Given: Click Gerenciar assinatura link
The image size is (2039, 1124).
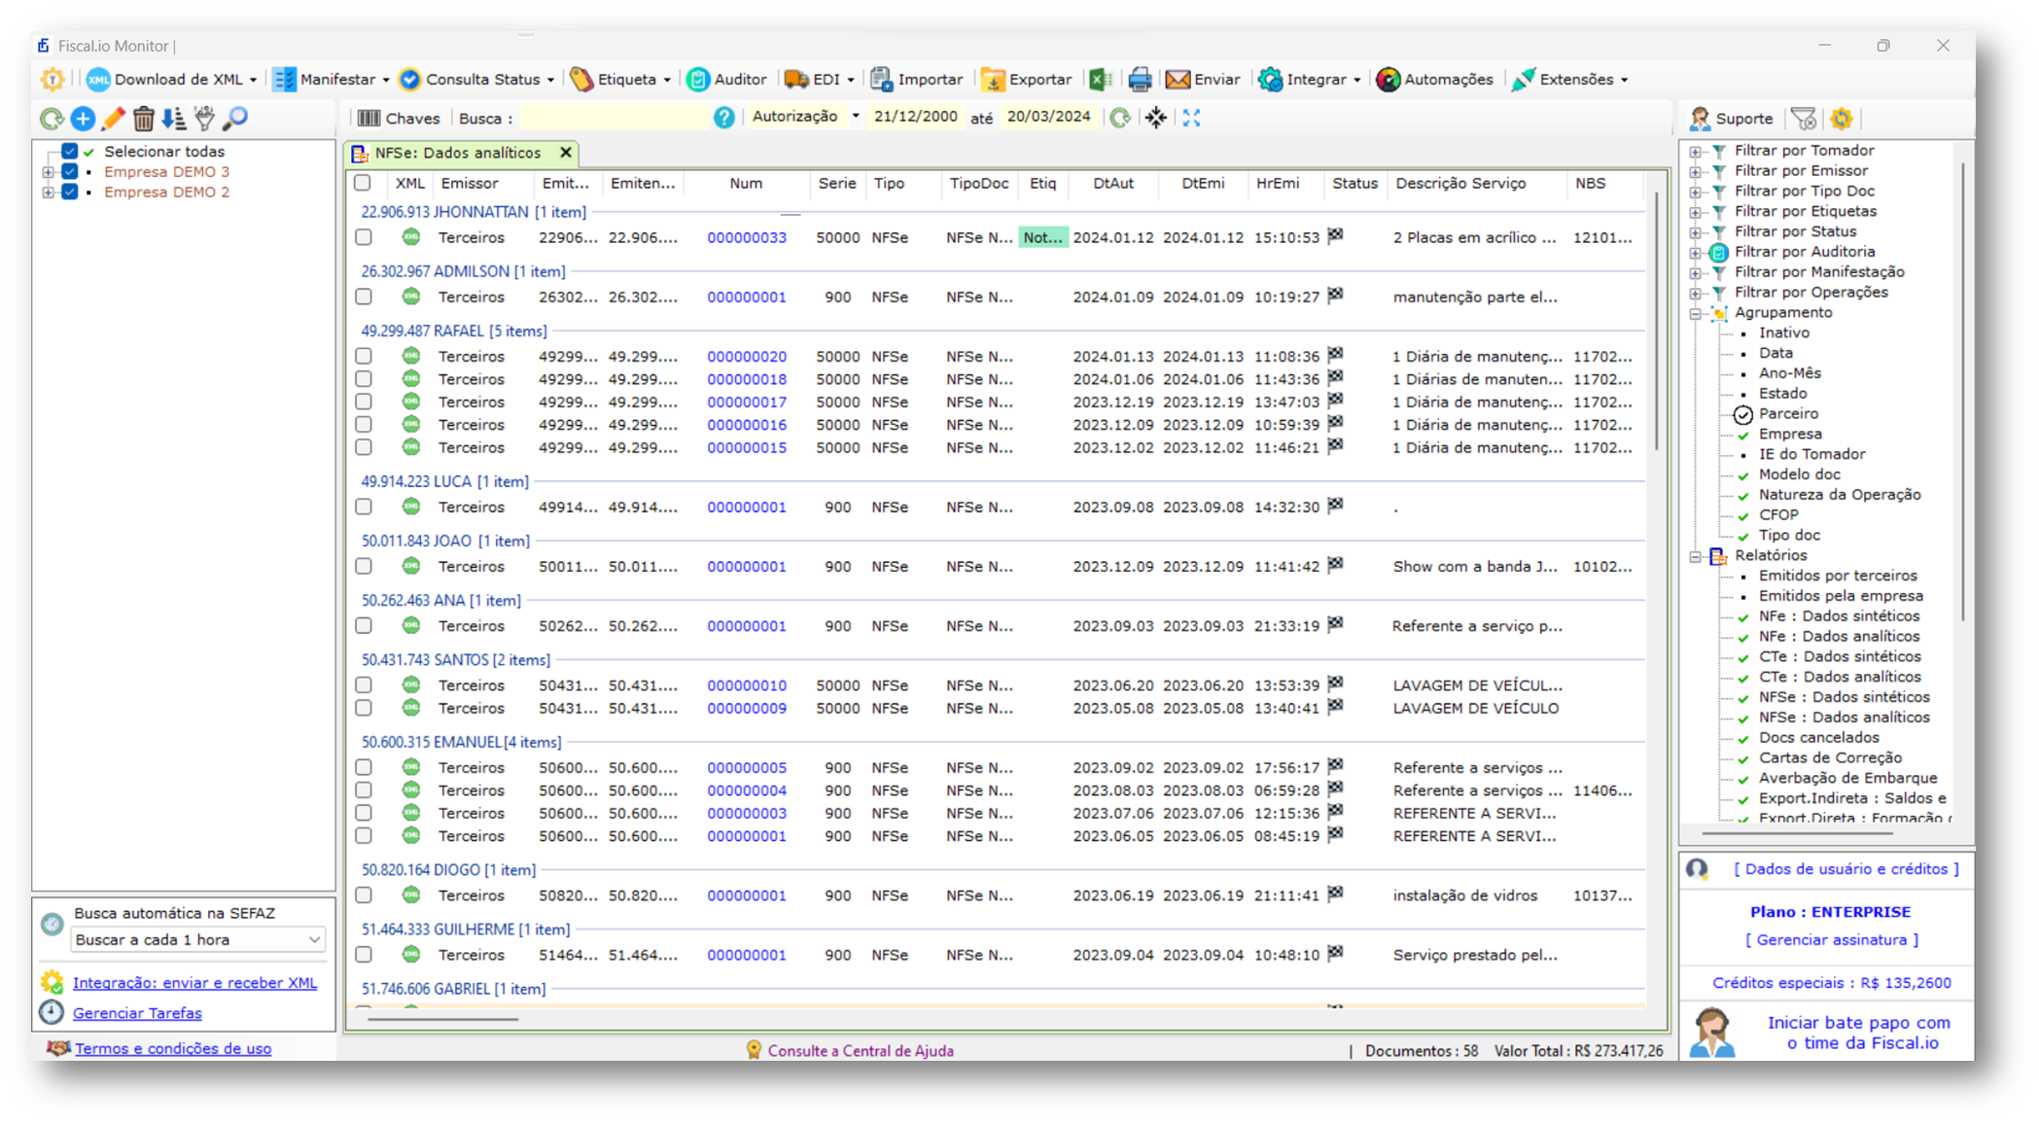Looking at the screenshot, I should coord(1832,940).
